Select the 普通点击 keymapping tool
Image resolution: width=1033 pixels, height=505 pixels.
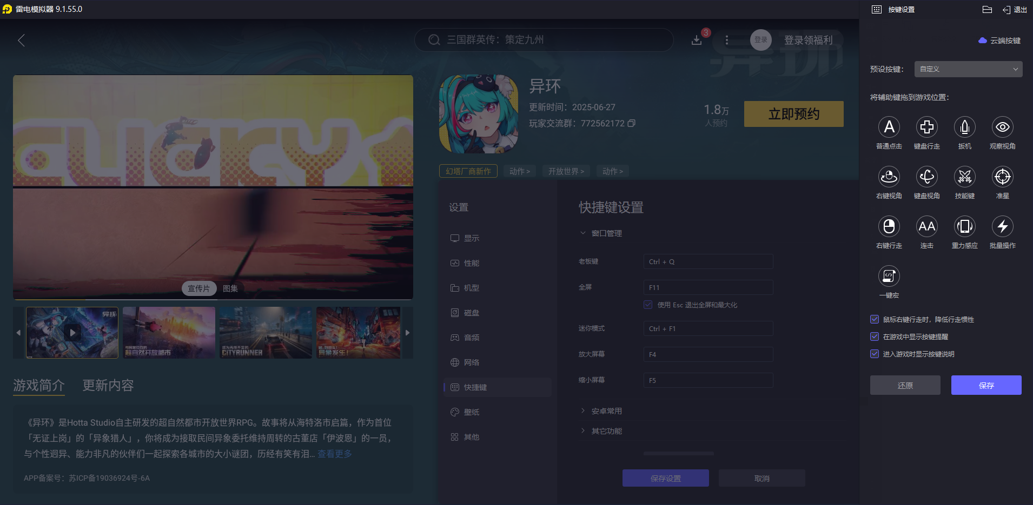889,127
